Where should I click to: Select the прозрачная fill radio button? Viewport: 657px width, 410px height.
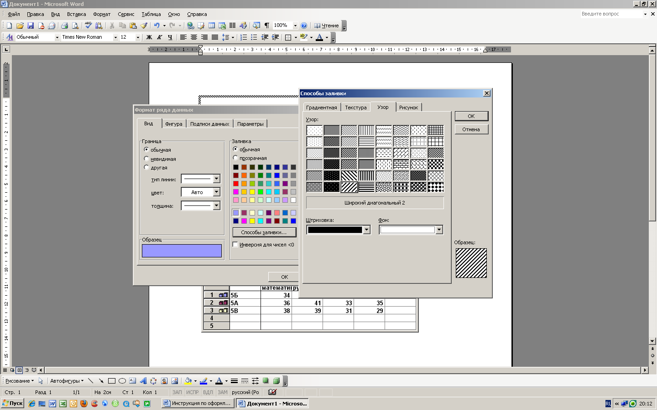click(235, 158)
